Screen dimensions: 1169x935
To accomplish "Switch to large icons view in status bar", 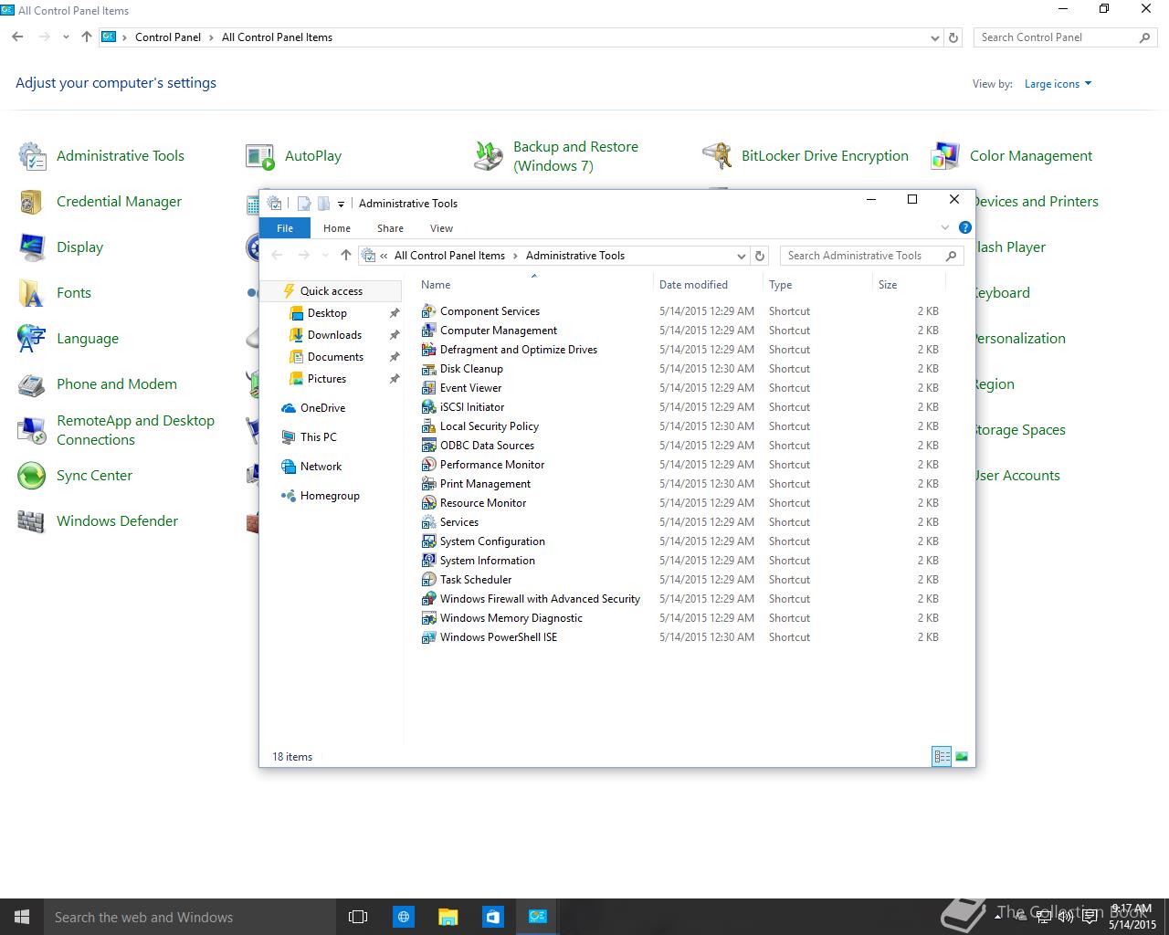I will pos(962,756).
